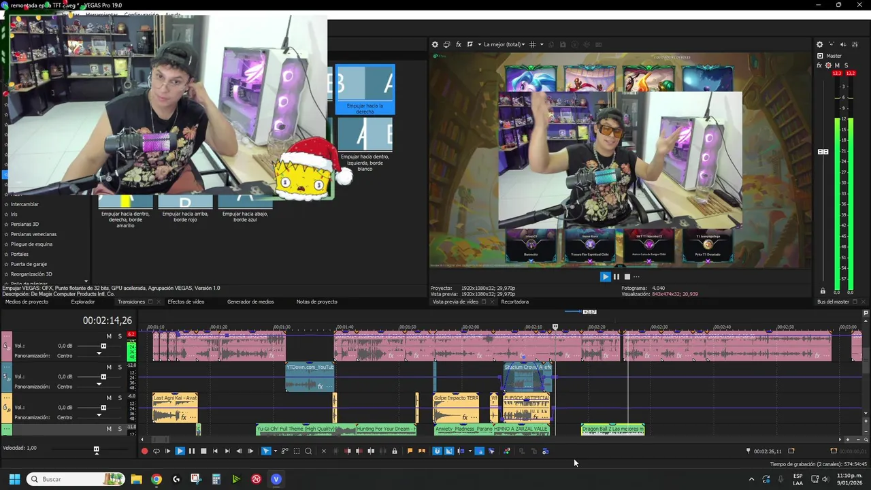Open Mixing Console icon in Master Bus
Screen dimensions: 871x490
click(856, 44)
